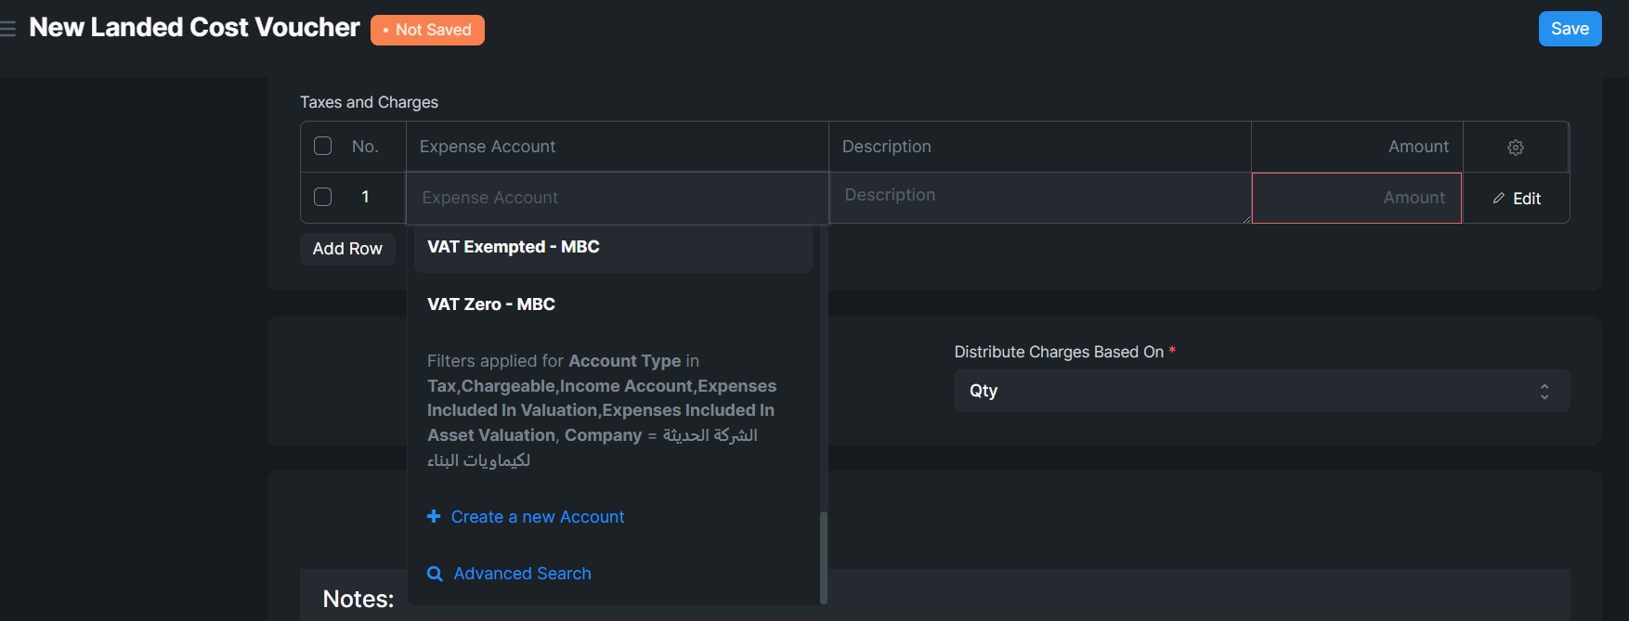This screenshot has height=621, width=1629.
Task: Click the up-down arrows in Qty select
Action: coord(1544,392)
